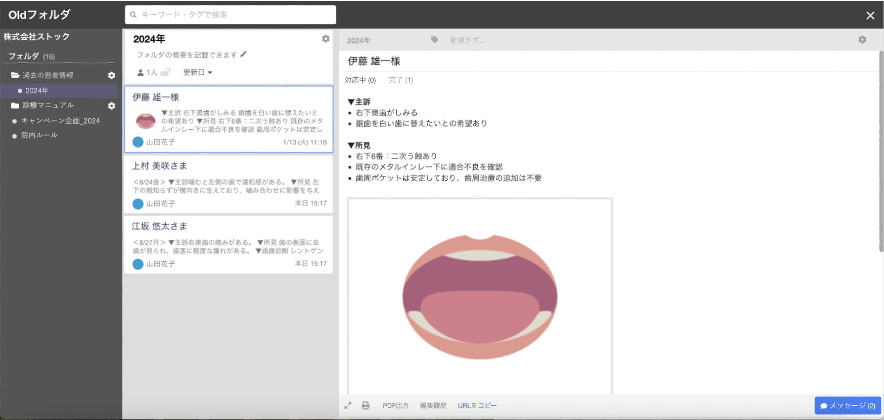Click the fullscreen expand icon at bottom left

348,405
